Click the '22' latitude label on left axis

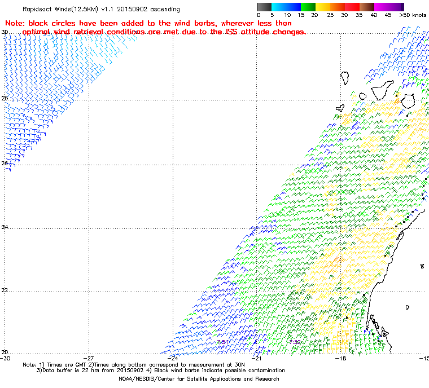tap(4, 290)
